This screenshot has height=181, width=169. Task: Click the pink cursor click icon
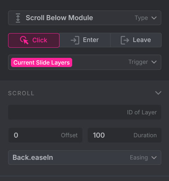24,40
